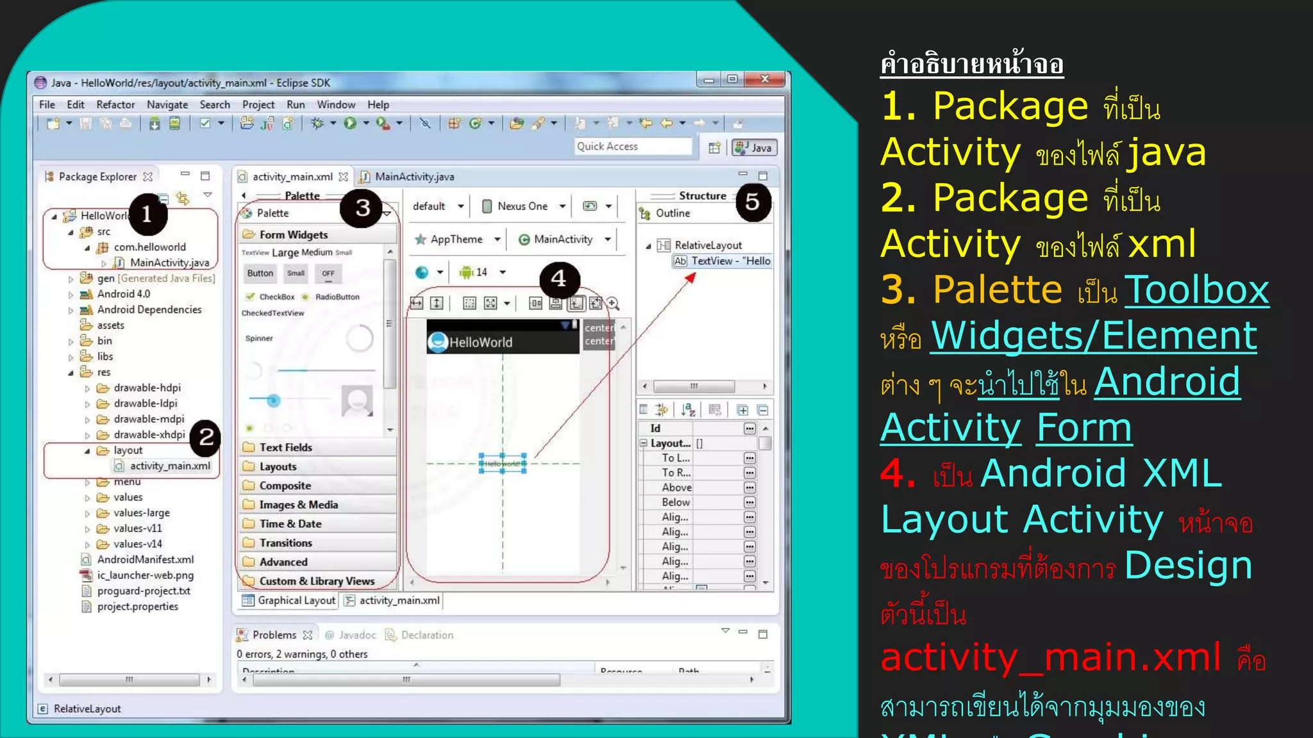
Task: Select TextView - "Hello item in Outline
Action: click(722, 261)
